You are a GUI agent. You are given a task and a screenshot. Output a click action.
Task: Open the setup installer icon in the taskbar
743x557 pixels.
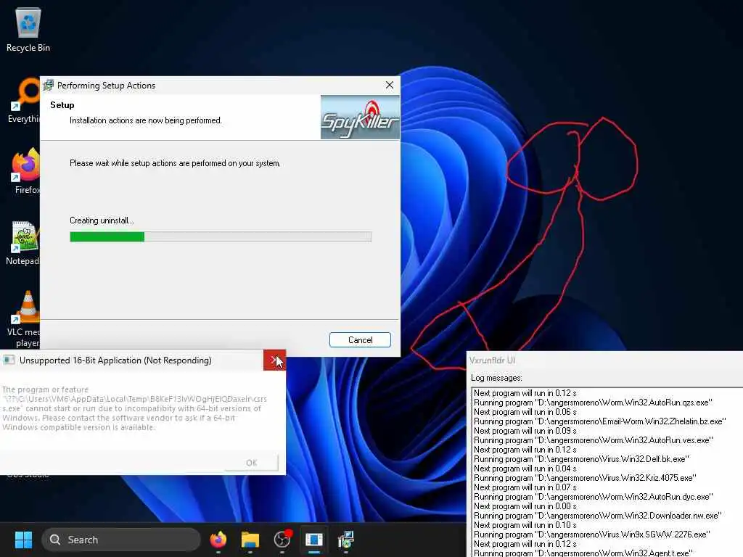346,540
